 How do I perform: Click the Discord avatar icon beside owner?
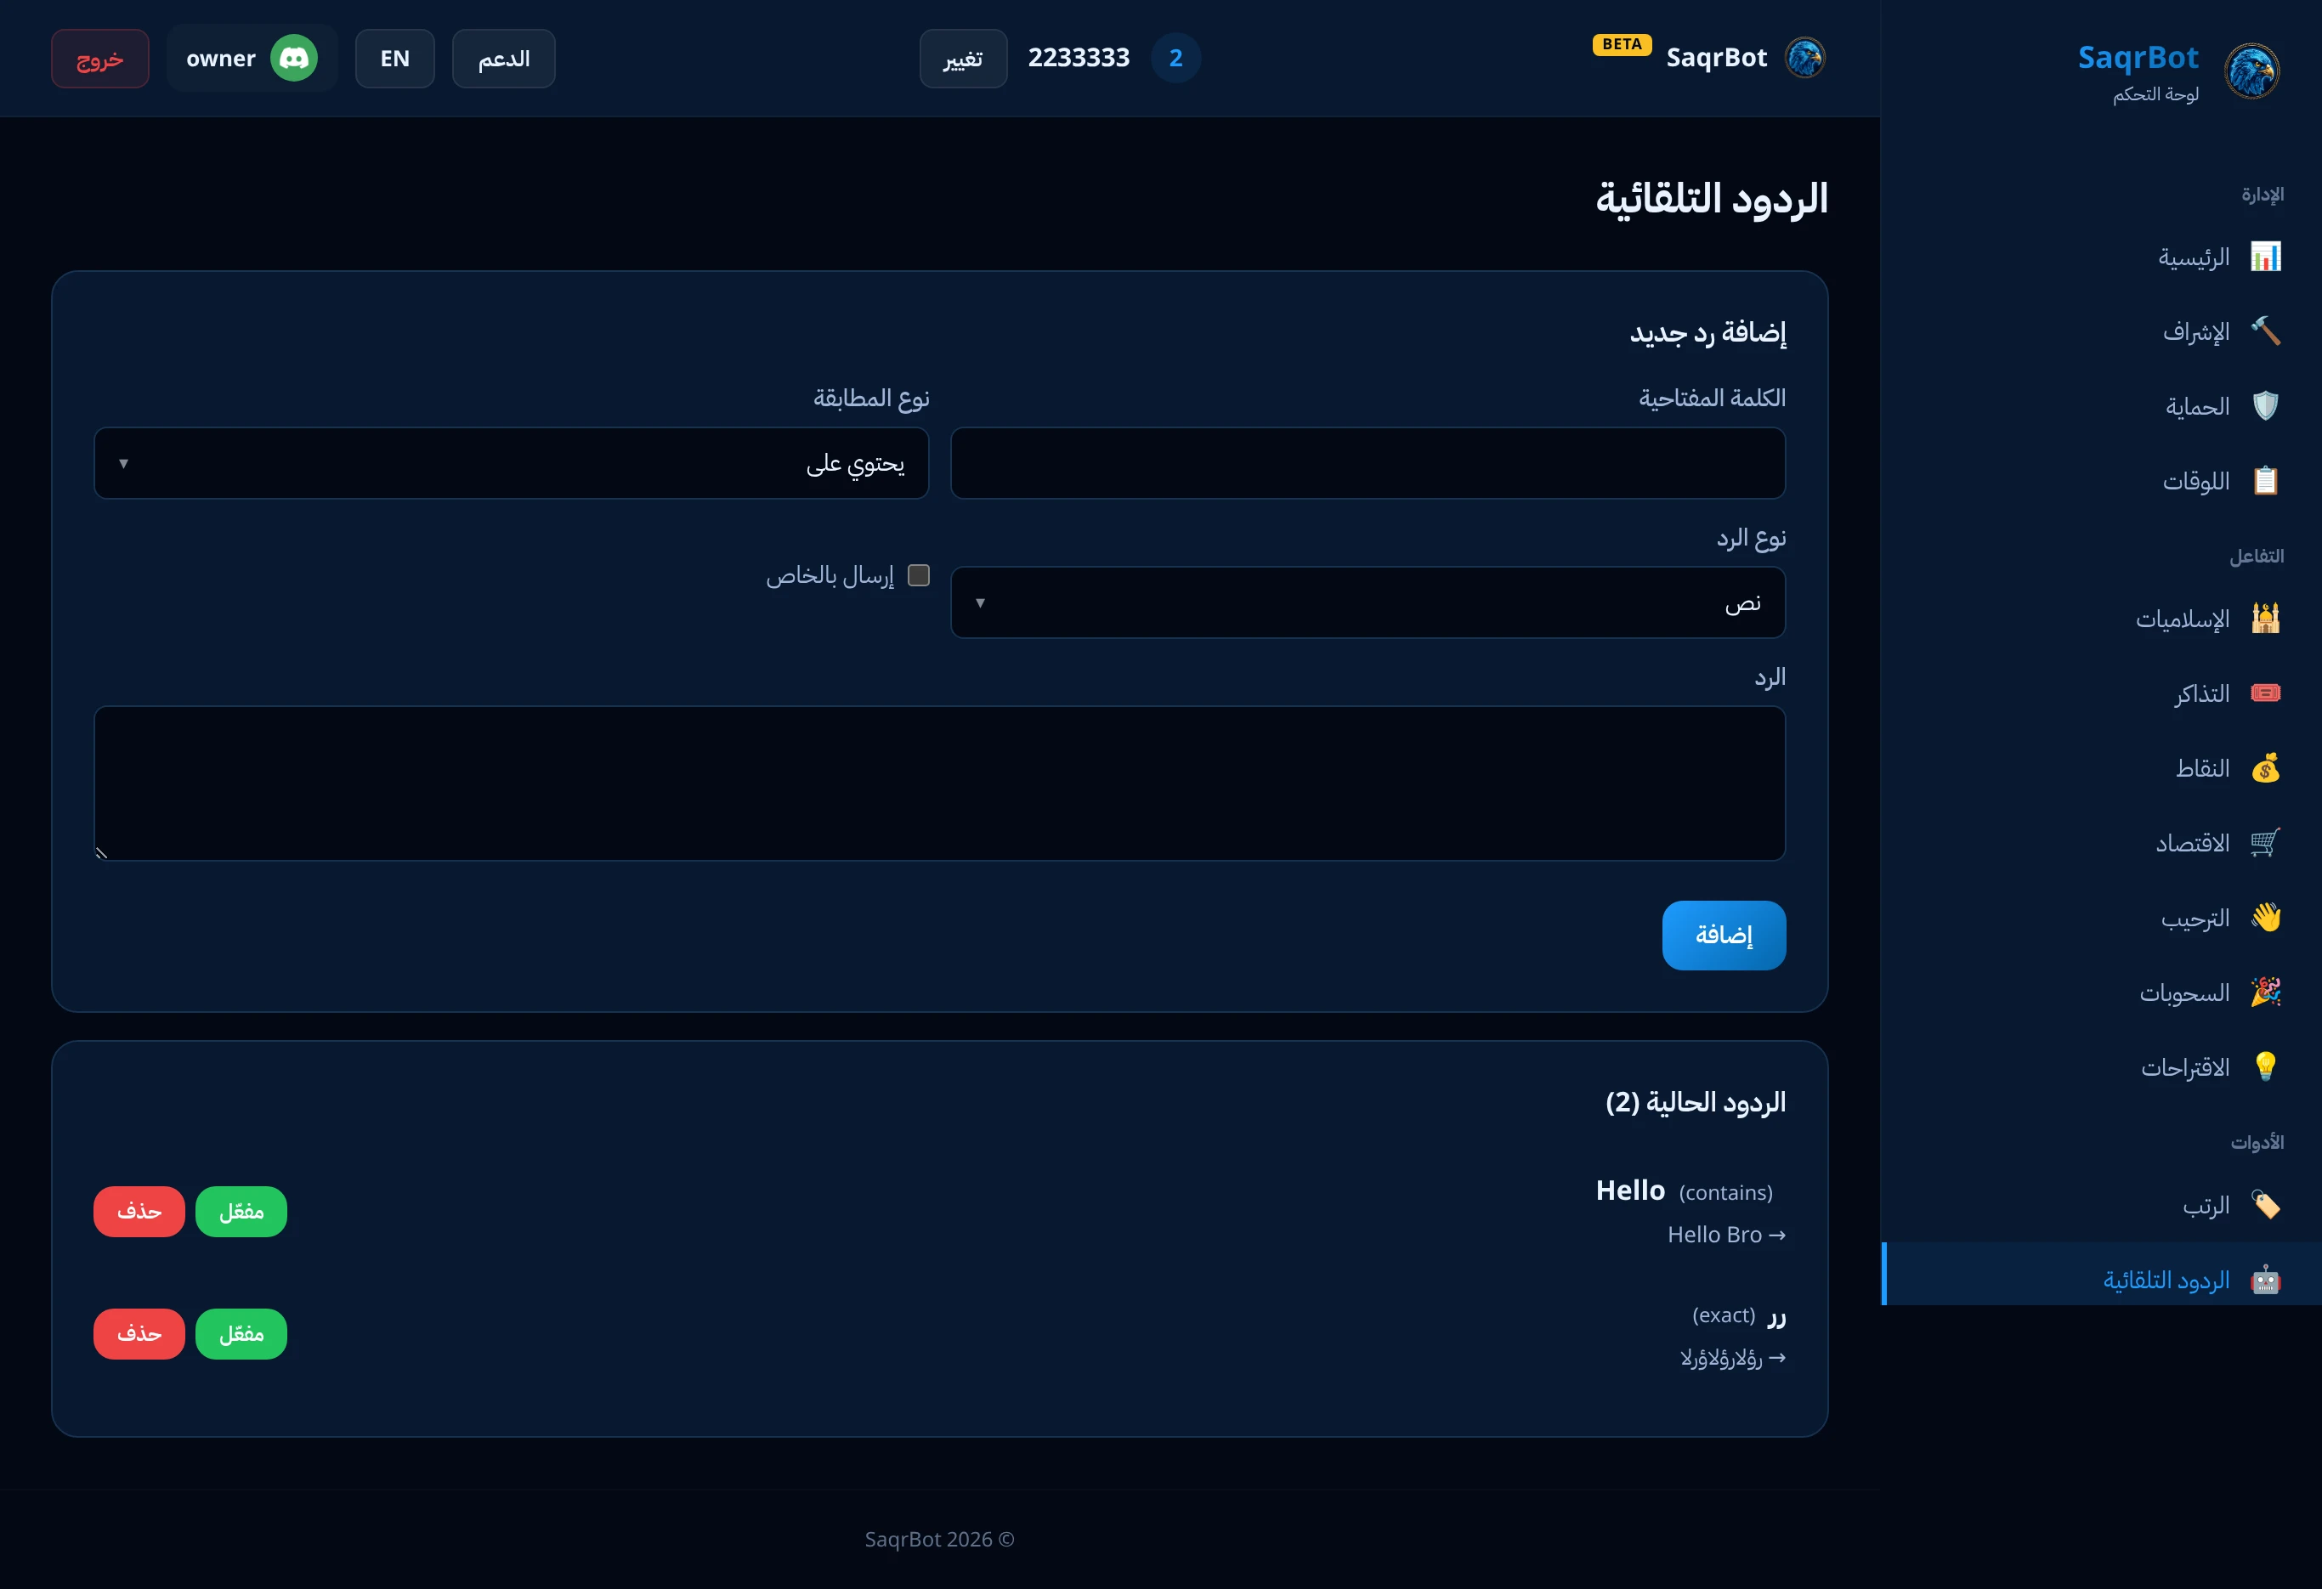pyautogui.click(x=294, y=58)
